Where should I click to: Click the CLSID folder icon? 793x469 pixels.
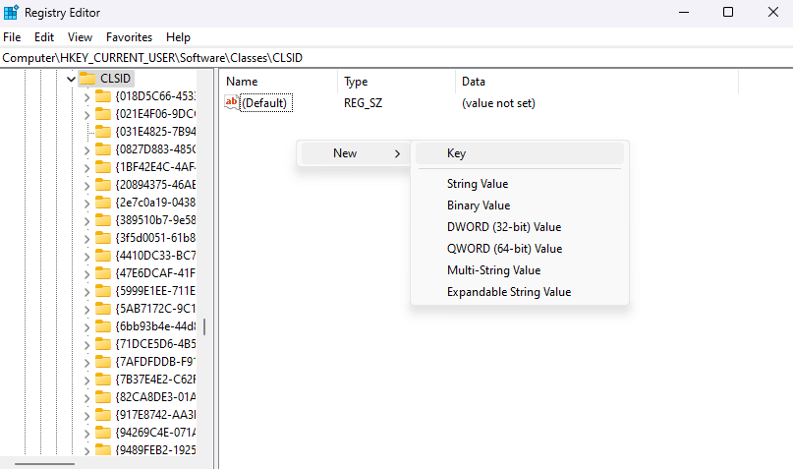(x=87, y=79)
